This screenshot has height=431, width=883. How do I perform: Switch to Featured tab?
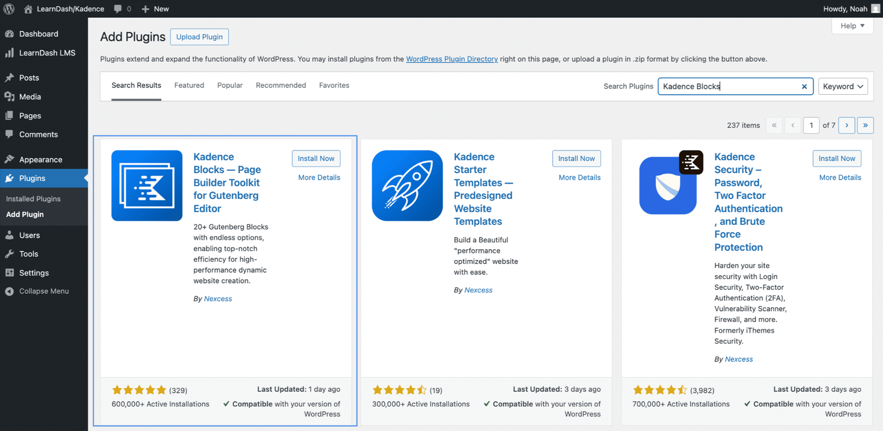(x=189, y=85)
